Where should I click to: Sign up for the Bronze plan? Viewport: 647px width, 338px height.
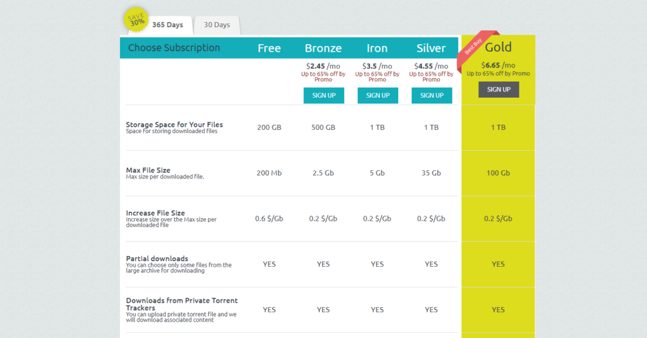pyautogui.click(x=323, y=95)
